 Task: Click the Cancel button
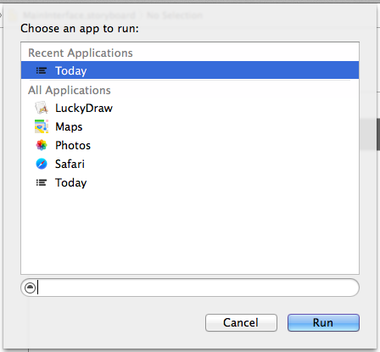coord(241,322)
